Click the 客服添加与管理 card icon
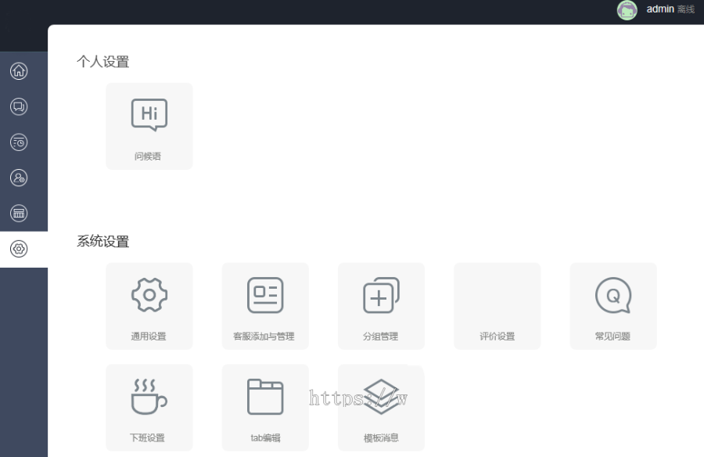 click(x=265, y=295)
